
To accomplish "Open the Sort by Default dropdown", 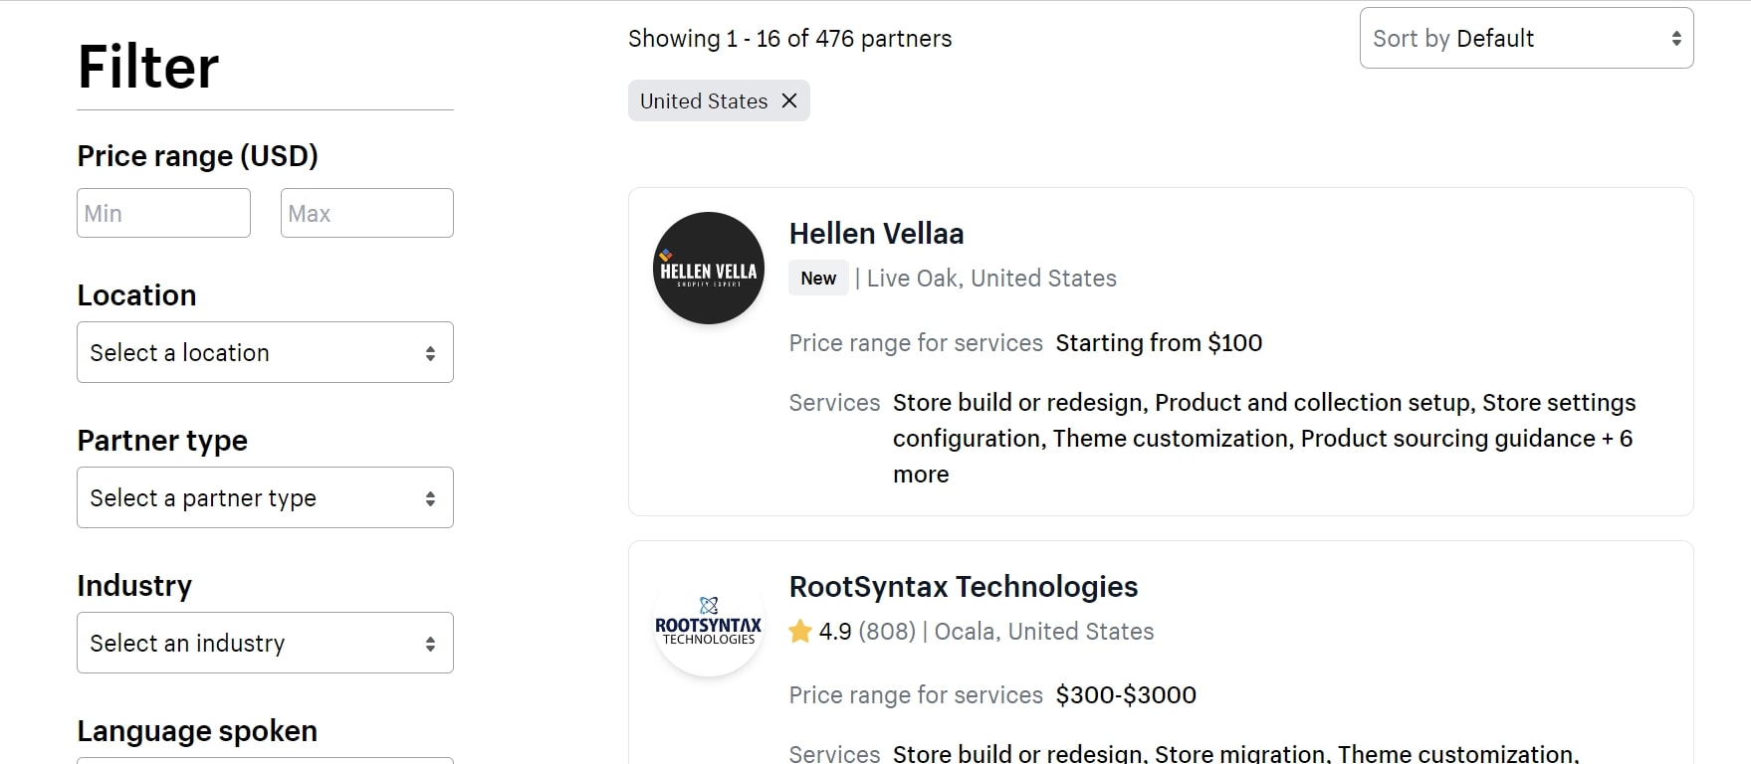I will pos(1526,38).
